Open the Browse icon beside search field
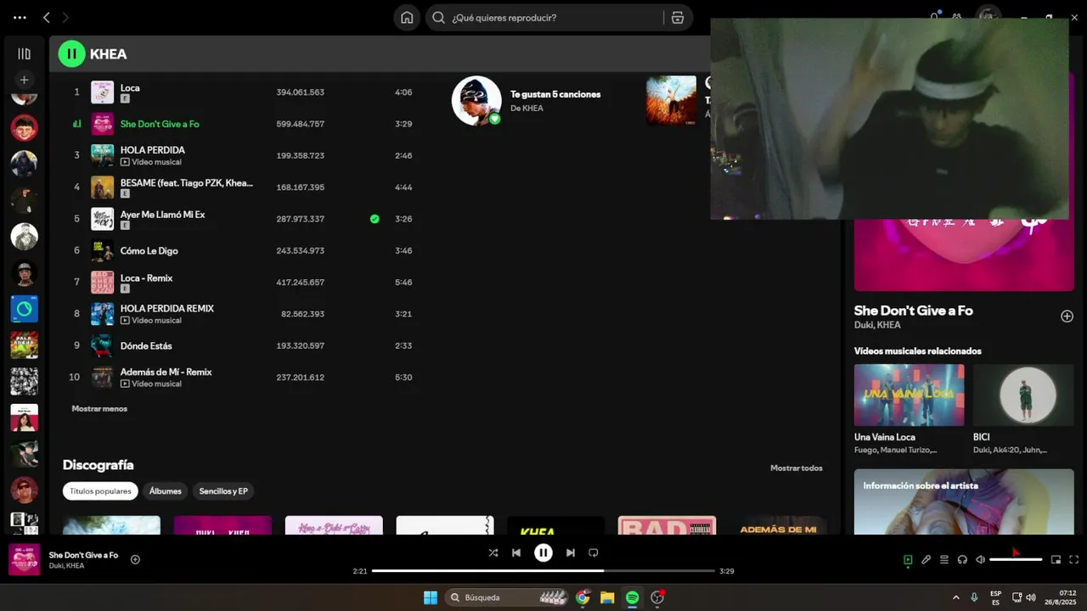 [x=678, y=18]
